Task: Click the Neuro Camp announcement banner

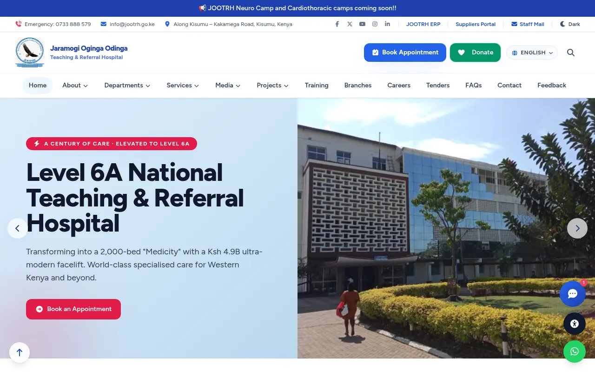Action: pos(297,8)
